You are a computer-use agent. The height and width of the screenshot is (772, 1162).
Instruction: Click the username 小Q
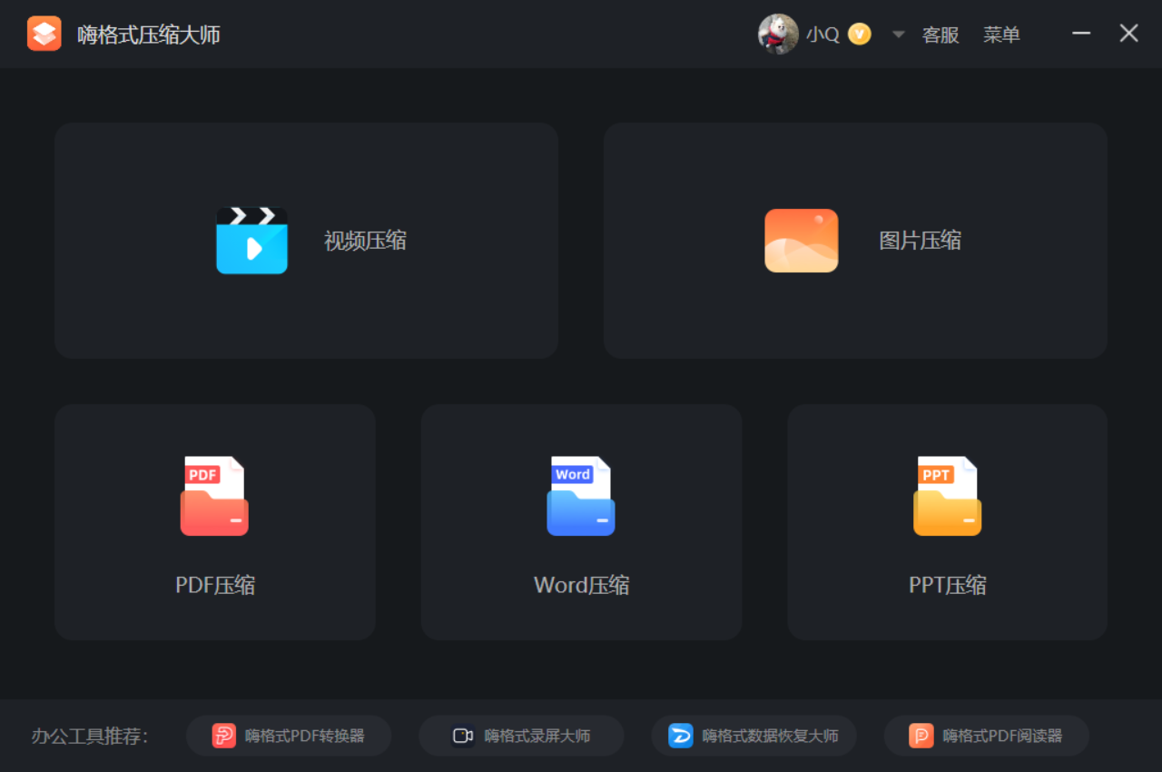click(822, 35)
